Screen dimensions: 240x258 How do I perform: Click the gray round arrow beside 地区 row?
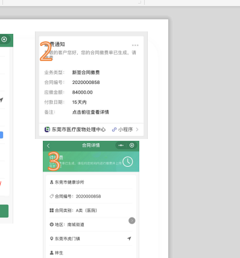tap(132, 221)
